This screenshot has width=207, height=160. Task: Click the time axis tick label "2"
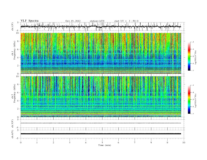[53, 142]
